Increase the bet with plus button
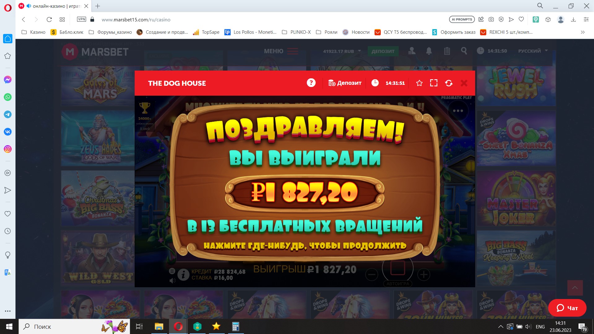The height and width of the screenshot is (334, 594). tap(423, 274)
